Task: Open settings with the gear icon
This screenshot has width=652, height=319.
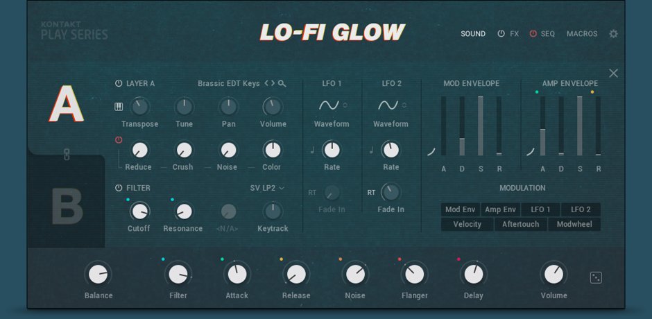Action: (613, 34)
